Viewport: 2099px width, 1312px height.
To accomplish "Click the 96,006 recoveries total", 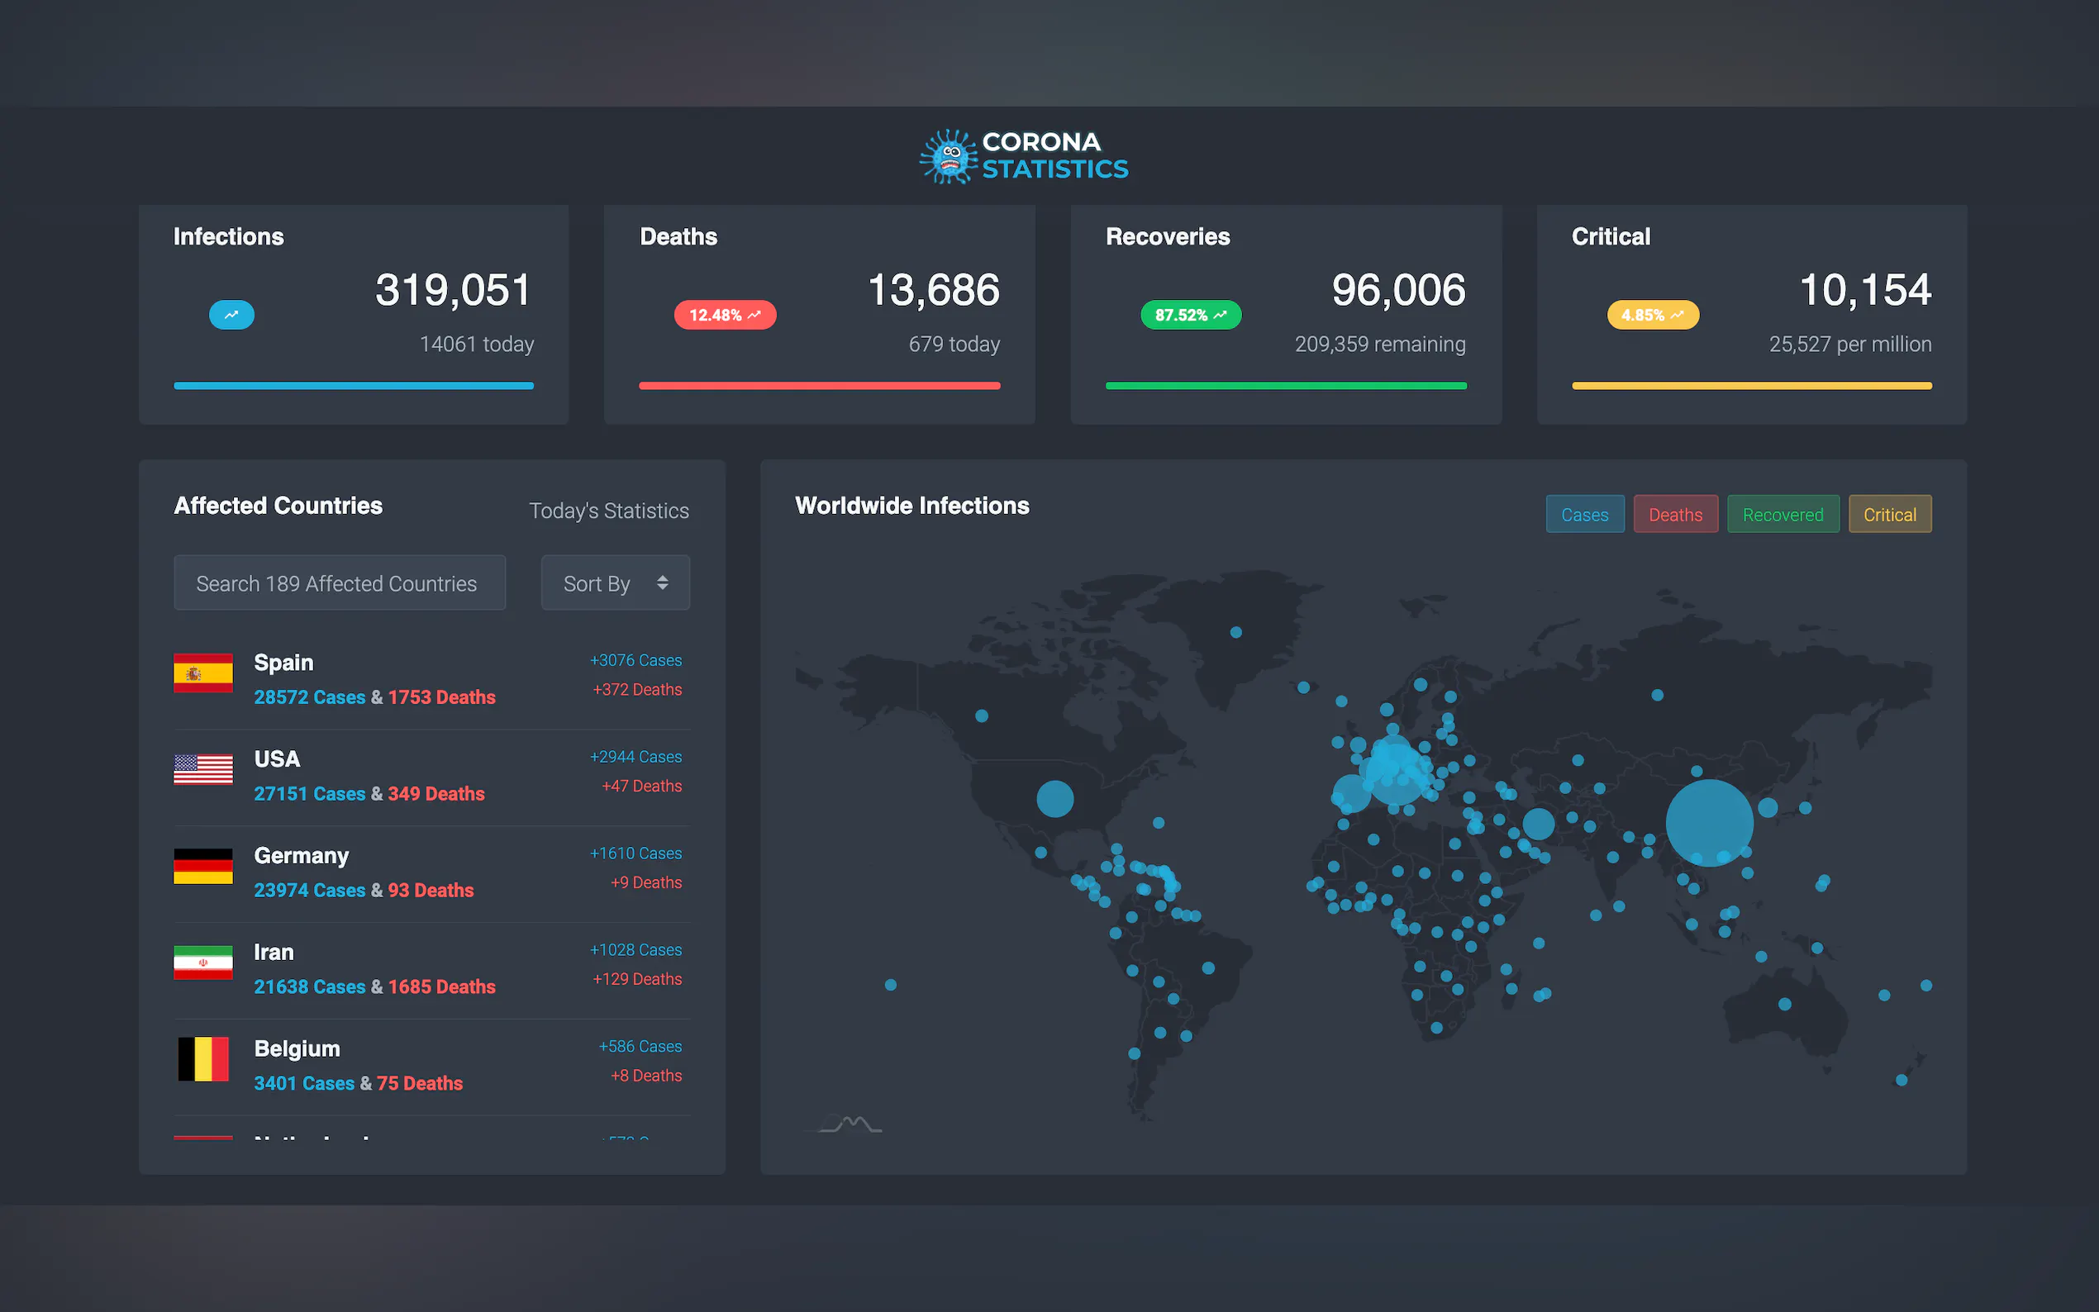I will (x=1399, y=290).
